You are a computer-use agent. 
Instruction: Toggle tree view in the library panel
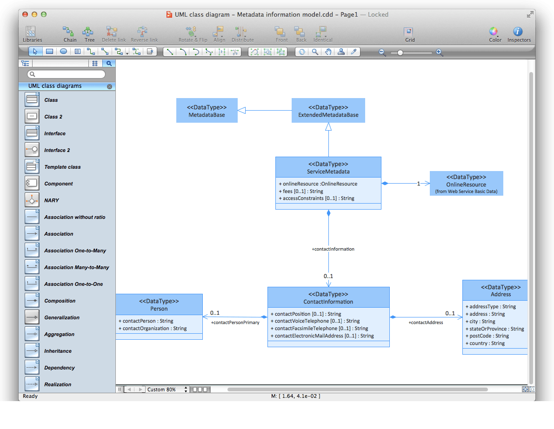[25, 63]
